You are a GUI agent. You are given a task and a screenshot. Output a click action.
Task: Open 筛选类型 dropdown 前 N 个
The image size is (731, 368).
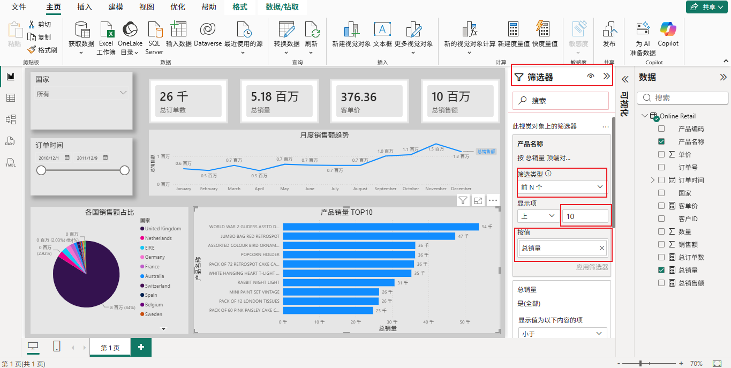(562, 187)
